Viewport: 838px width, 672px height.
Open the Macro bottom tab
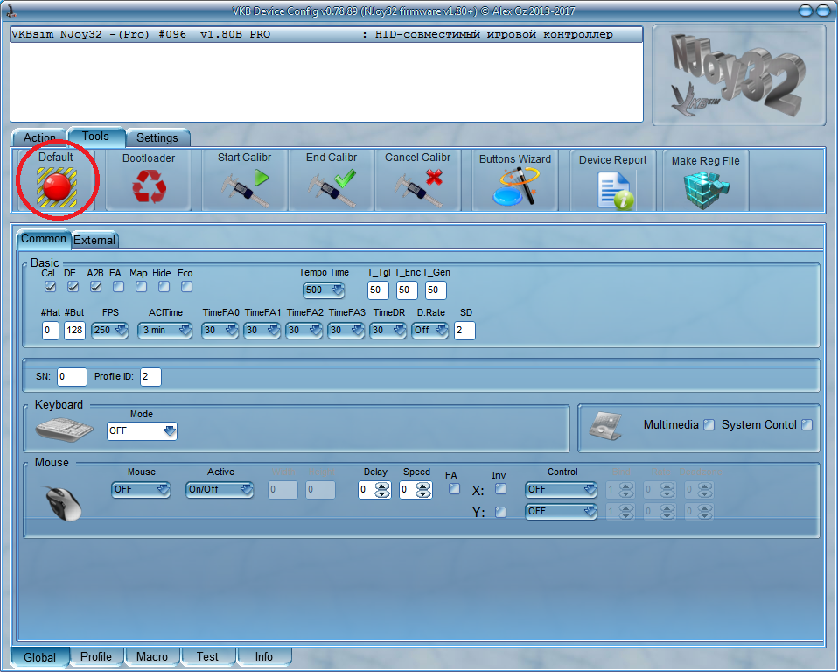pos(152,656)
